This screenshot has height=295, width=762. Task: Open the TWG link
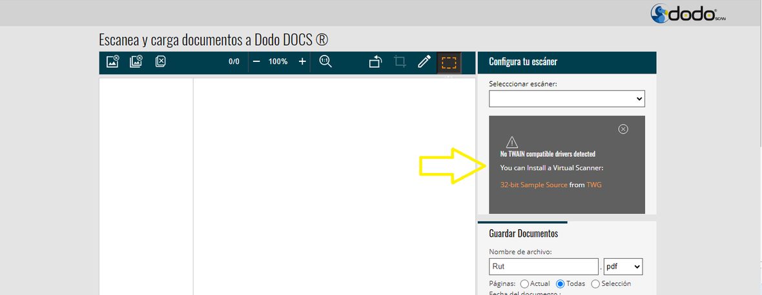(594, 185)
